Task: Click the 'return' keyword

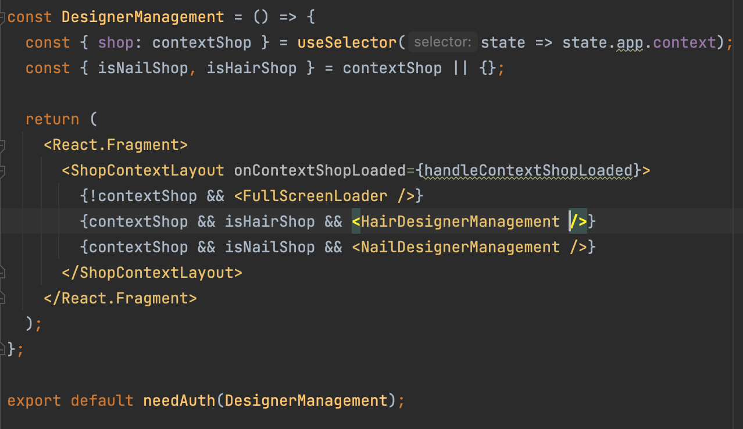Action: tap(52, 119)
